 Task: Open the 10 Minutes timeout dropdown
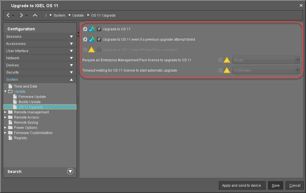266,70
